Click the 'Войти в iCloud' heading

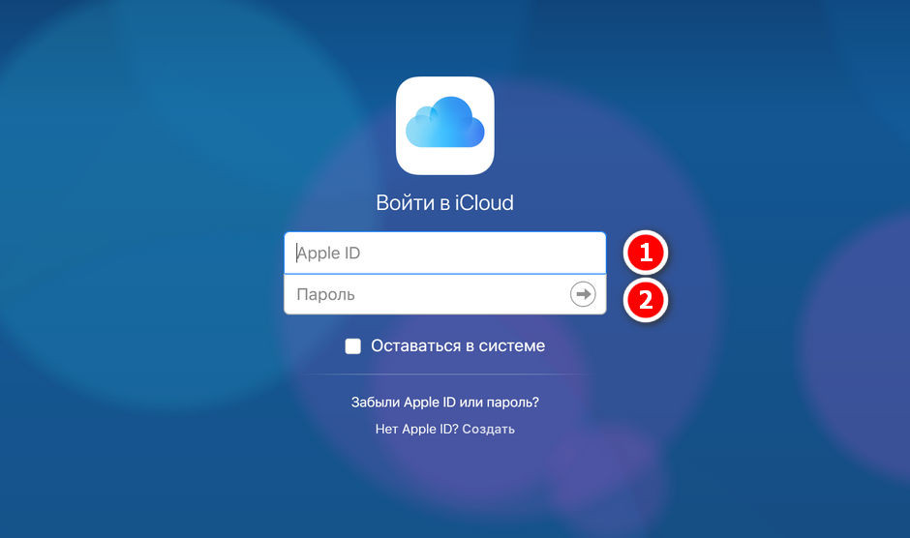444,203
